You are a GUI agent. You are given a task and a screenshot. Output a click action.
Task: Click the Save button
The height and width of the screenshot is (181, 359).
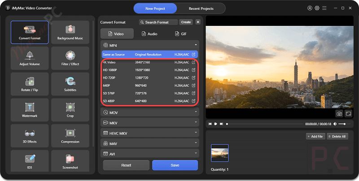(175, 165)
